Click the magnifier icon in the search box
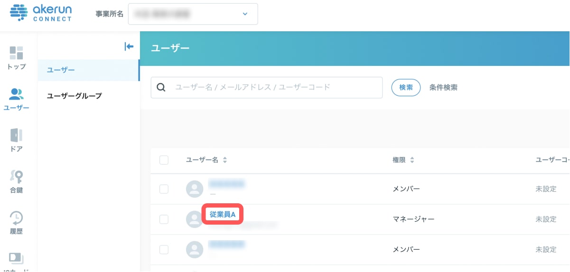The height and width of the screenshot is (272, 570). coord(161,87)
